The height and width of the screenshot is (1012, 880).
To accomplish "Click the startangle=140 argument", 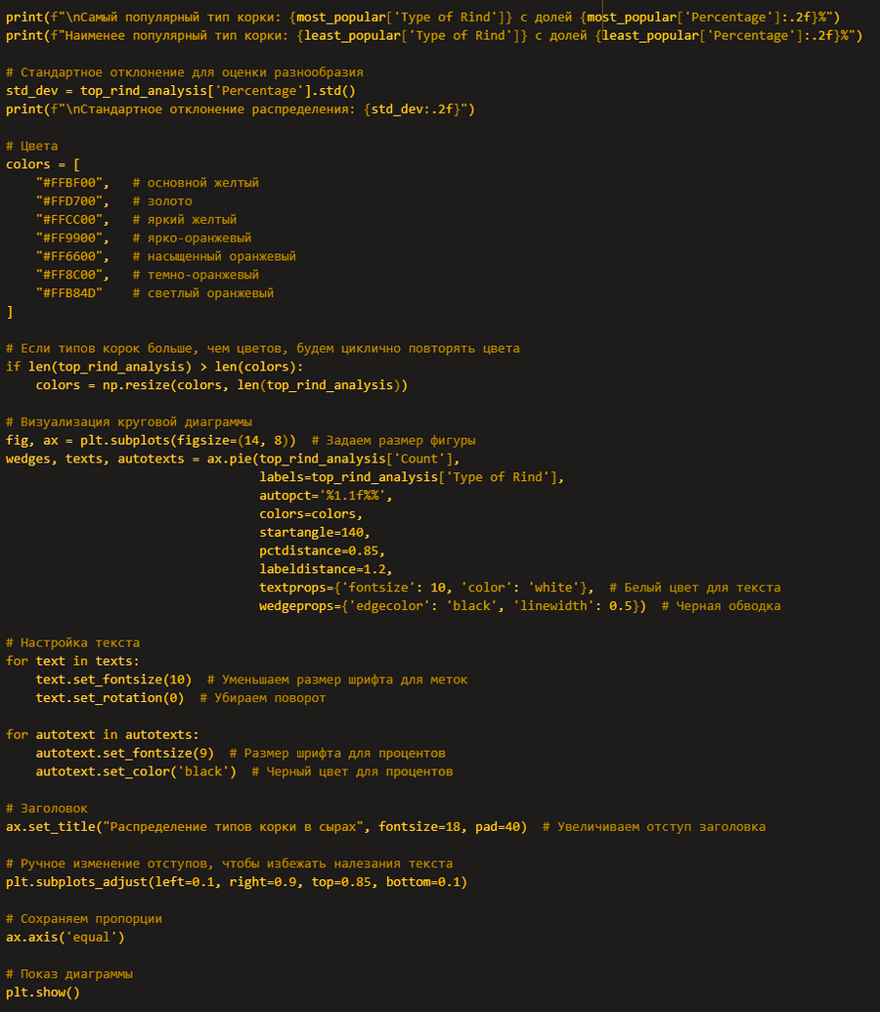I will (x=315, y=533).
